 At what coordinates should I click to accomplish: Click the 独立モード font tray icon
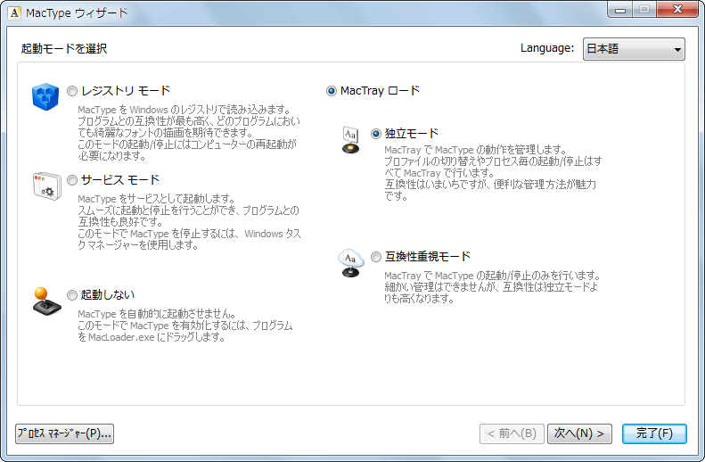click(350, 140)
